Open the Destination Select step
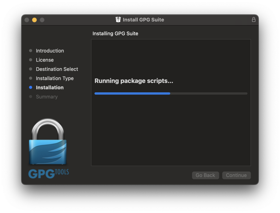 [x=57, y=69]
